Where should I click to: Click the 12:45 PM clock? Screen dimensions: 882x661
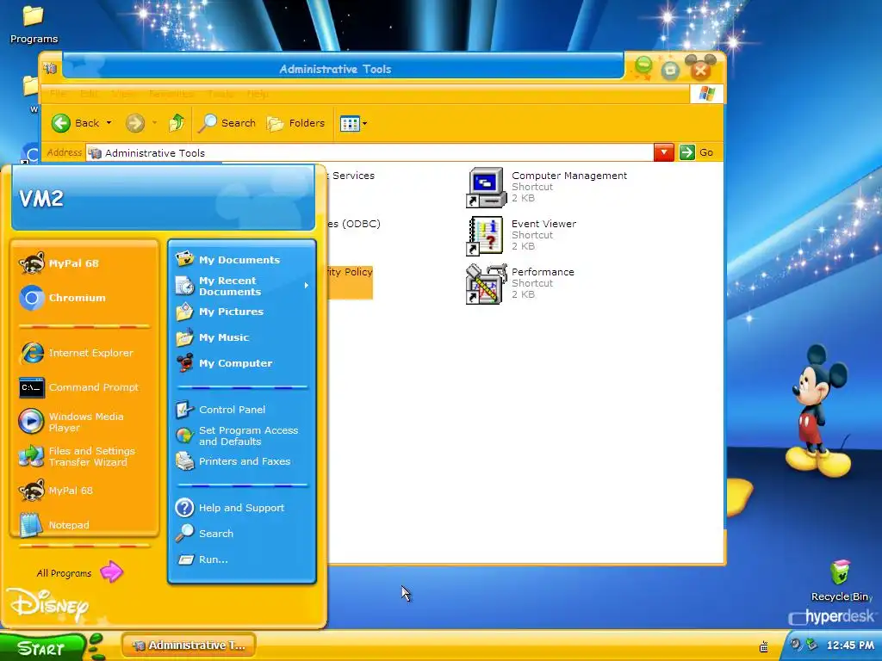click(x=850, y=646)
